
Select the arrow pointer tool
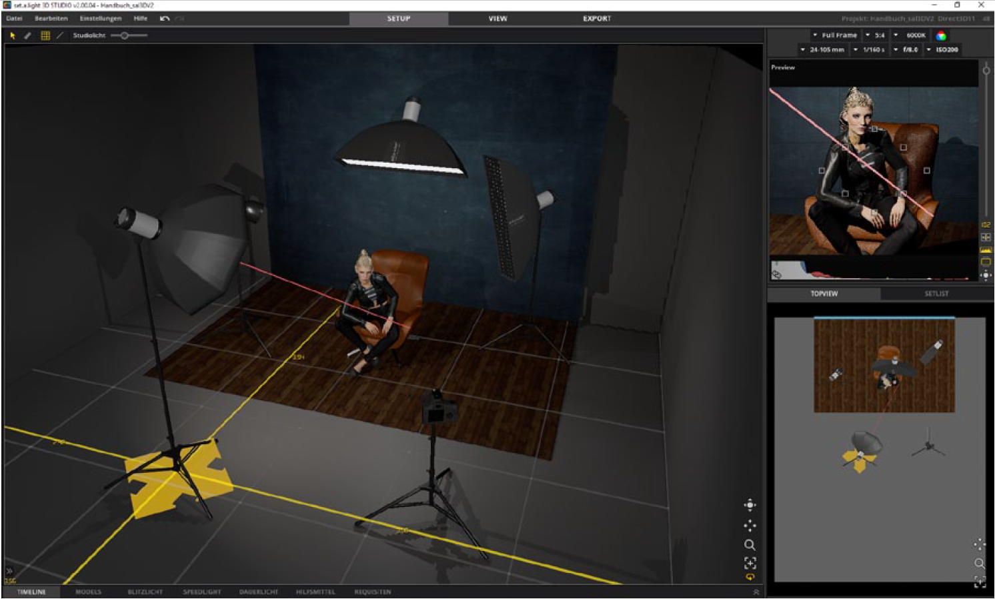12,36
